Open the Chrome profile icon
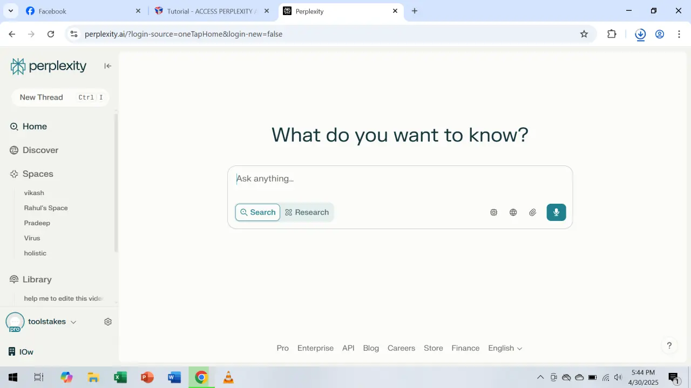Viewport: 691px width, 388px height. [x=660, y=34]
